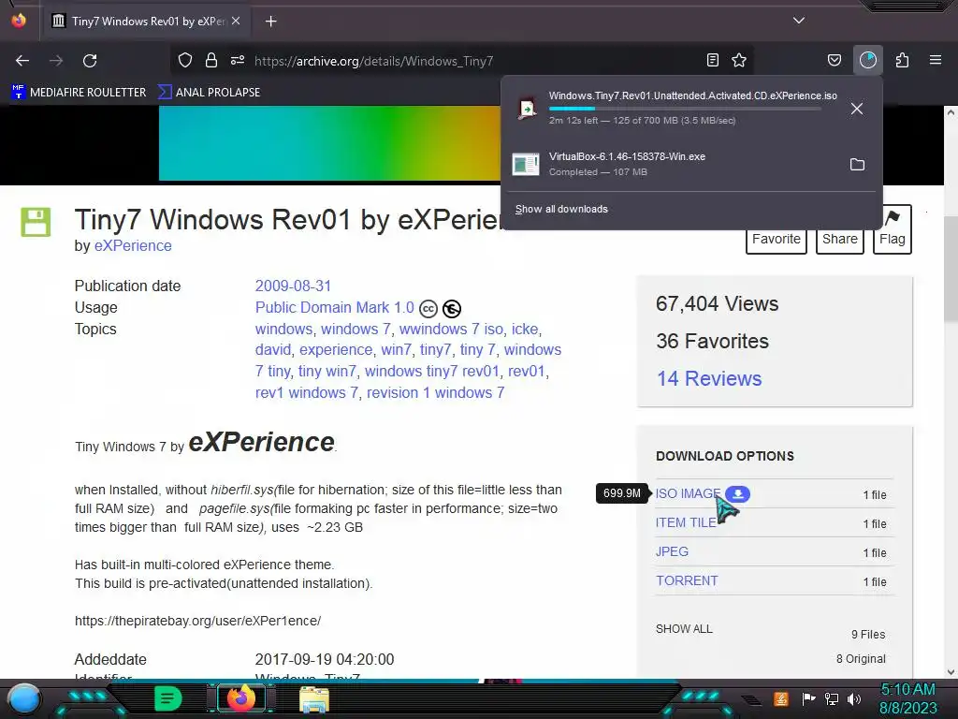958x719 pixels.
Task: Open Windows Start orb
Action: (x=24, y=698)
